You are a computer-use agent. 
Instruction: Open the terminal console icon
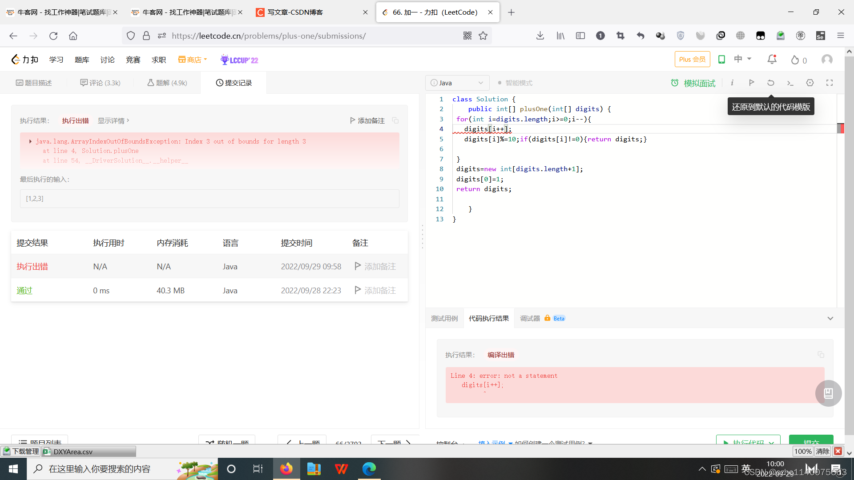tap(790, 83)
